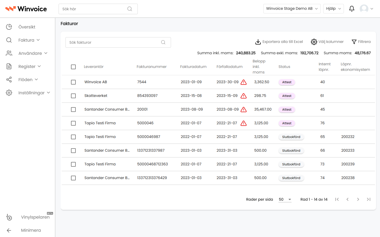Open the Hjälp dropdown
Image resolution: width=380 pixels, height=237 pixels.
tap(334, 9)
